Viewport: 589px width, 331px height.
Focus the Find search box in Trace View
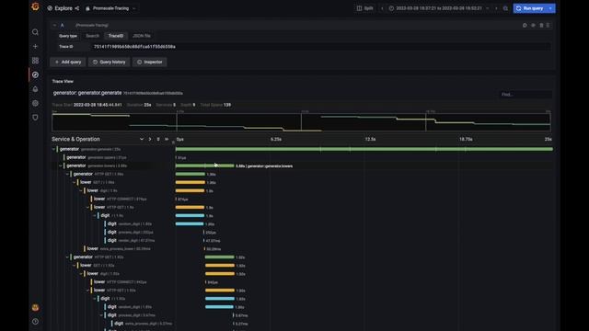(525, 95)
